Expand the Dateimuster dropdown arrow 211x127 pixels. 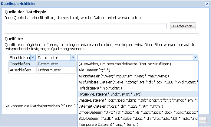[x=73, y=57]
